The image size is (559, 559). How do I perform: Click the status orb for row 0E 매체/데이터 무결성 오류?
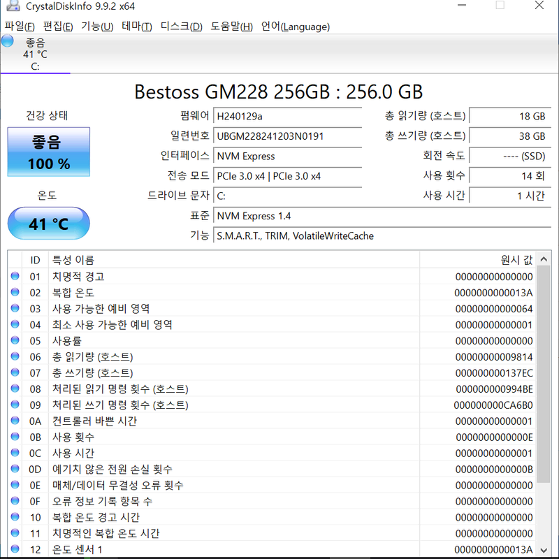coord(15,484)
